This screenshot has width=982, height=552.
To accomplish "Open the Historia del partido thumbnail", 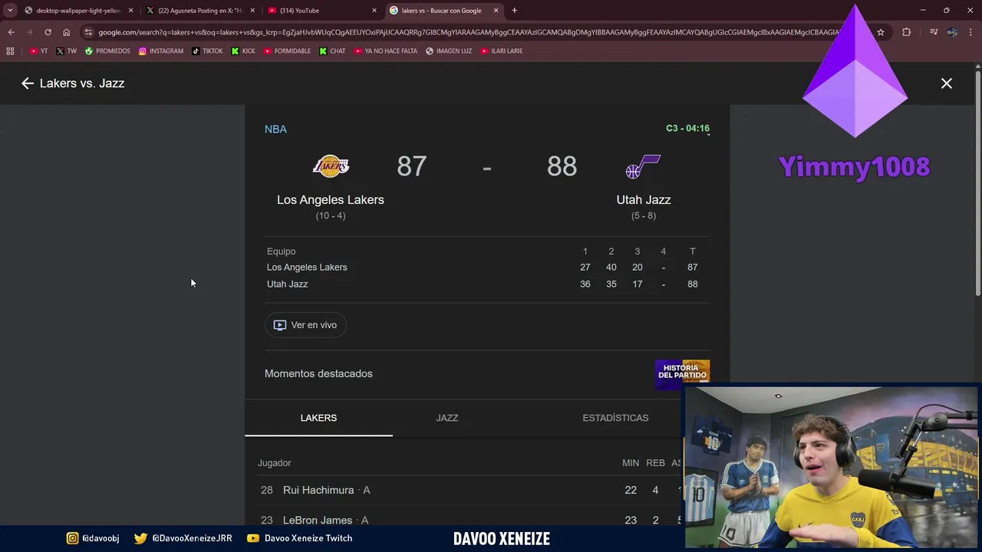I will (682, 373).
